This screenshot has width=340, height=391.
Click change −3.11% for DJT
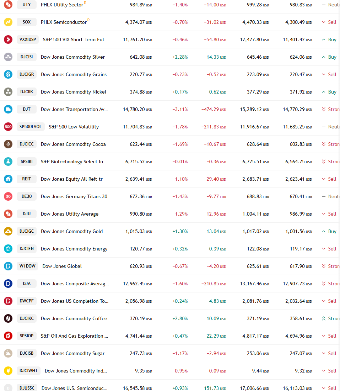pos(180,110)
